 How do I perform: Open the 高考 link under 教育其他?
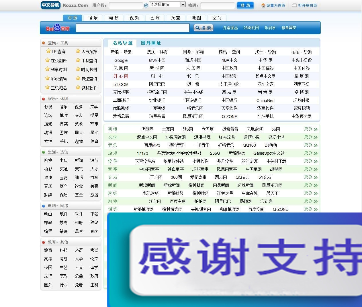pyautogui.click(x=48, y=259)
